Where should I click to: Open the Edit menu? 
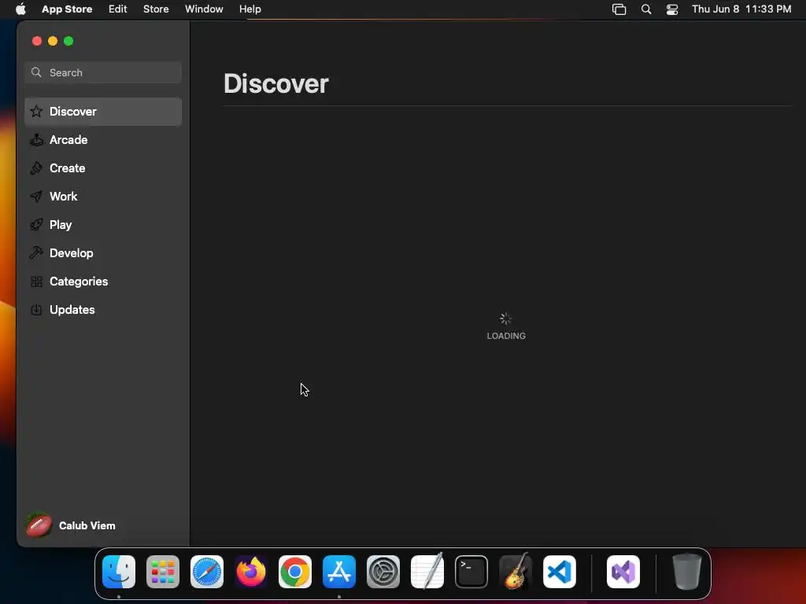tap(118, 9)
